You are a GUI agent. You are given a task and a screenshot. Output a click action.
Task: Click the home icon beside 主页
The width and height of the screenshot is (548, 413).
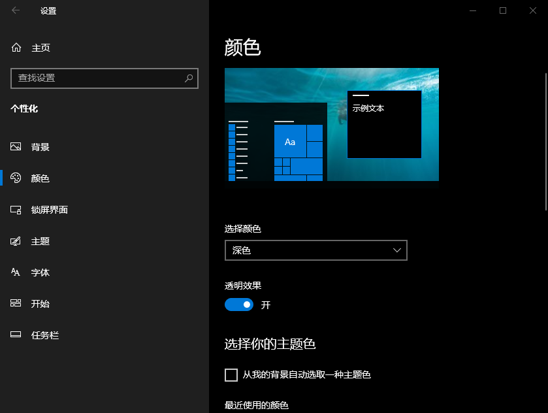coord(16,47)
